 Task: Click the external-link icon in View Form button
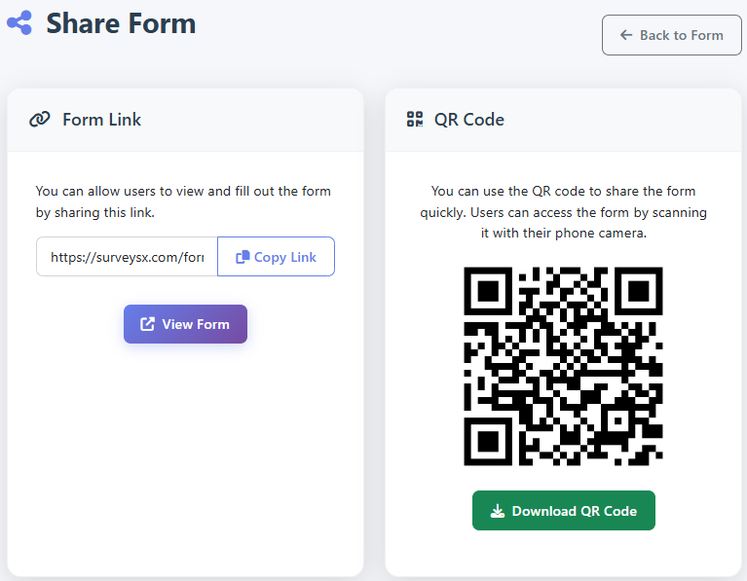click(148, 324)
